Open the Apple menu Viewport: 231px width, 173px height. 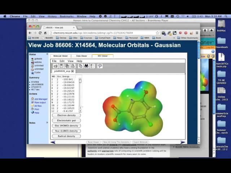pos(5,16)
